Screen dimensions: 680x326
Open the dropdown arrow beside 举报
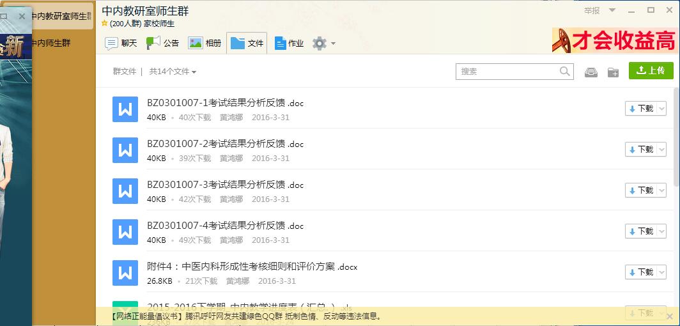pyautogui.click(x=612, y=10)
